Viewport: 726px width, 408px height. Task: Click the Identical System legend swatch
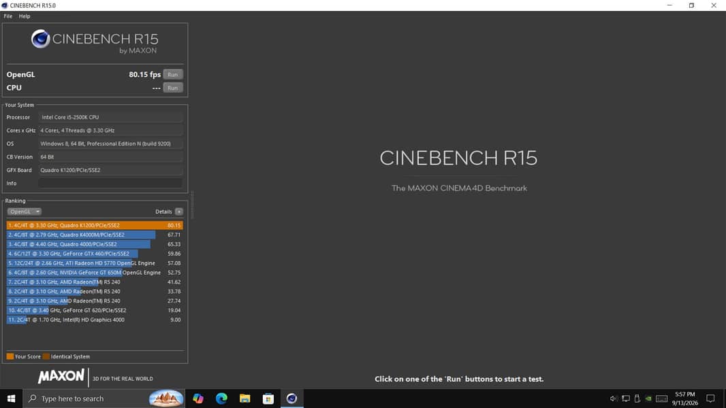[x=46, y=357]
